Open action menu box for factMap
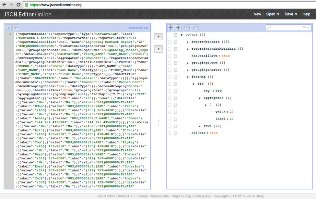 click(x=176, y=77)
